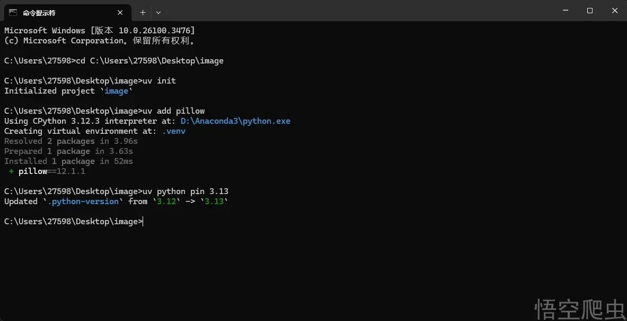Image resolution: width=627 pixels, height=321 pixels.
Task: Click the '.venv' text
Action: [x=173, y=131]
